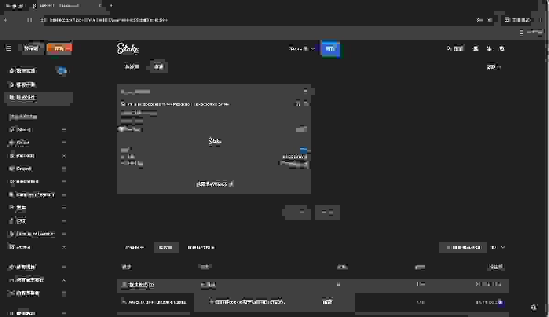The width and height of the screenshot is (549, 317).
Task: Expand the American Football chevron
Action: coord(64,195)
